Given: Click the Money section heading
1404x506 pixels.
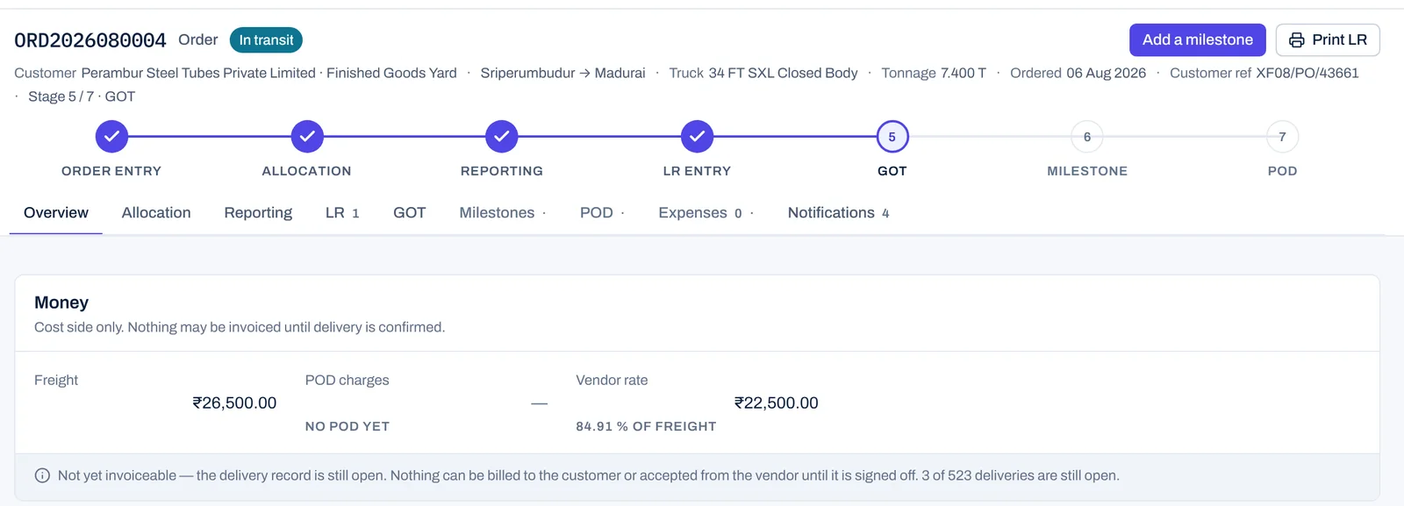Looking at the screenshot, I should tap(61, 303).
